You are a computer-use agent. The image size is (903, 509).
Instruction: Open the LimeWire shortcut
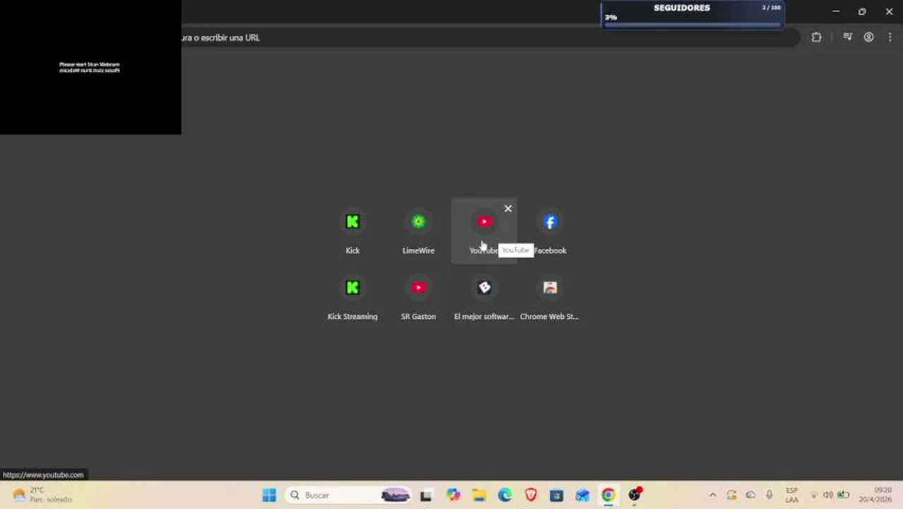click(x=418, y=231)
